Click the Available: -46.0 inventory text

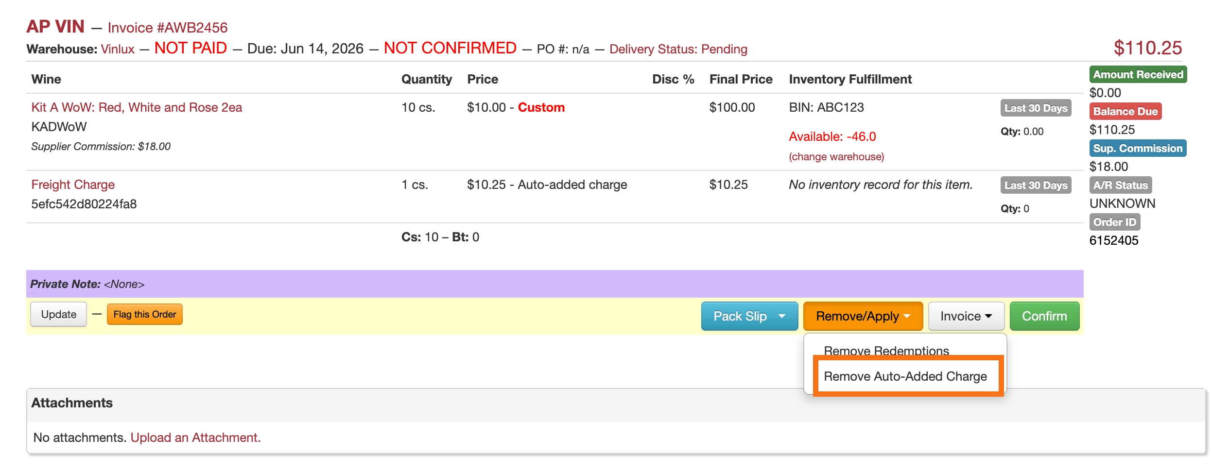pyautogui.click(x=832, y=136)
